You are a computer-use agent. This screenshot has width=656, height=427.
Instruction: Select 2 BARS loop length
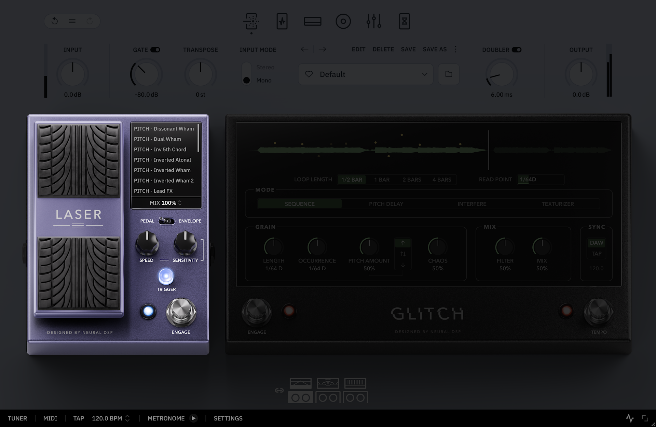[412, 180]
